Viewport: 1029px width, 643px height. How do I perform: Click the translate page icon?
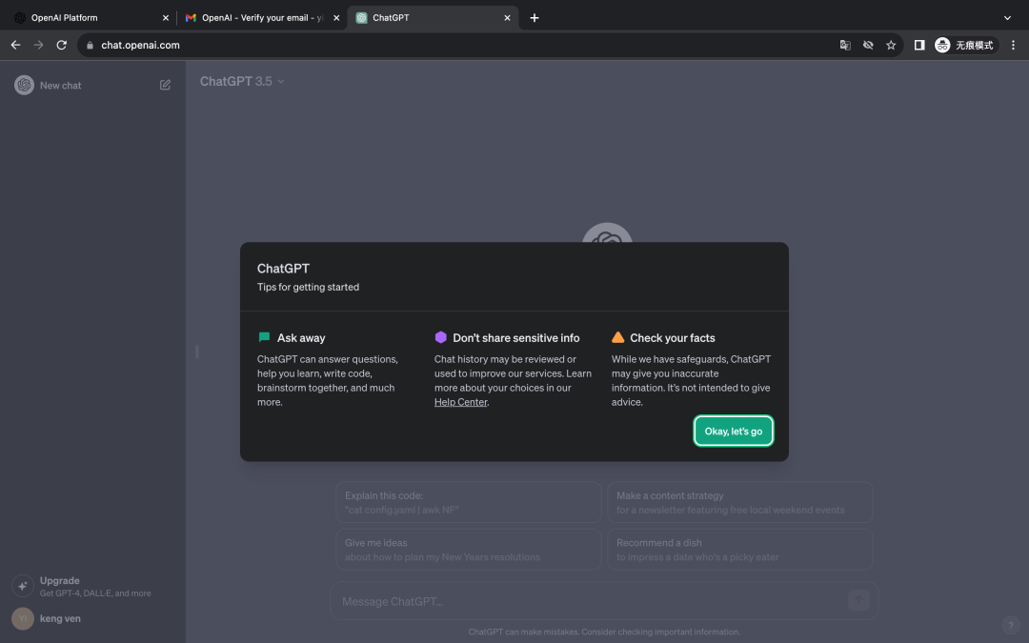845,45
